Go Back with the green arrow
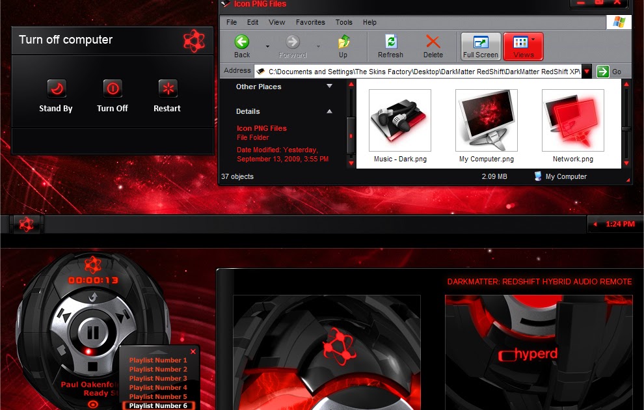This screenshot has height=410, width=644. (242, 46)
